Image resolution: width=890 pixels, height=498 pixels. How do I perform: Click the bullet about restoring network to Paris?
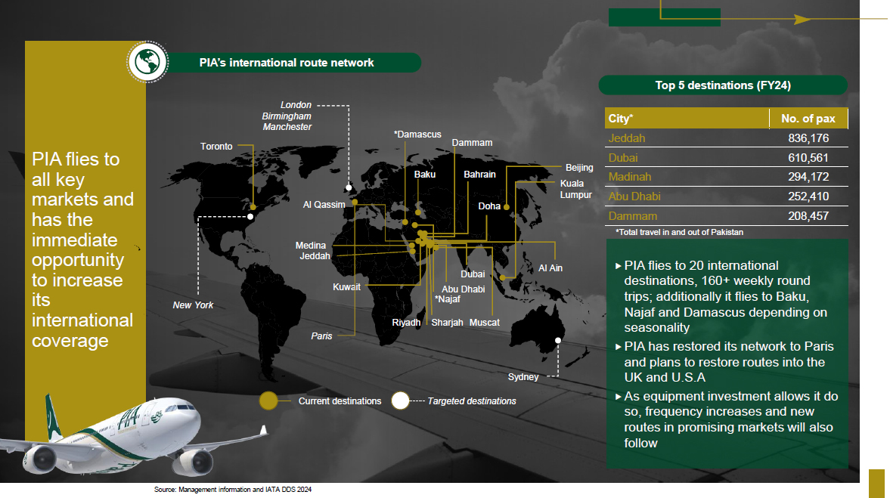click(x=724, y=361)
